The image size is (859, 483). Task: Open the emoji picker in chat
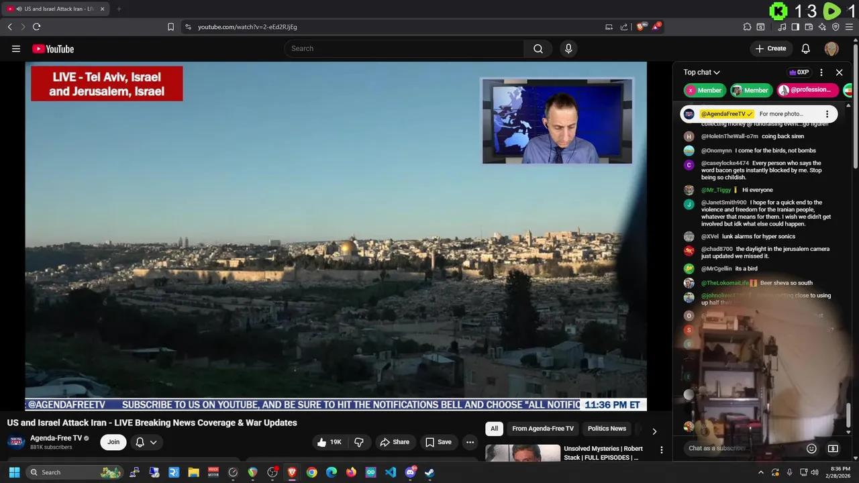point(811,448)
